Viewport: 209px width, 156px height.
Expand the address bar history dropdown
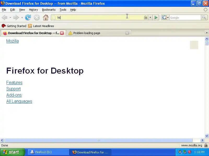(x=150, y=17)
